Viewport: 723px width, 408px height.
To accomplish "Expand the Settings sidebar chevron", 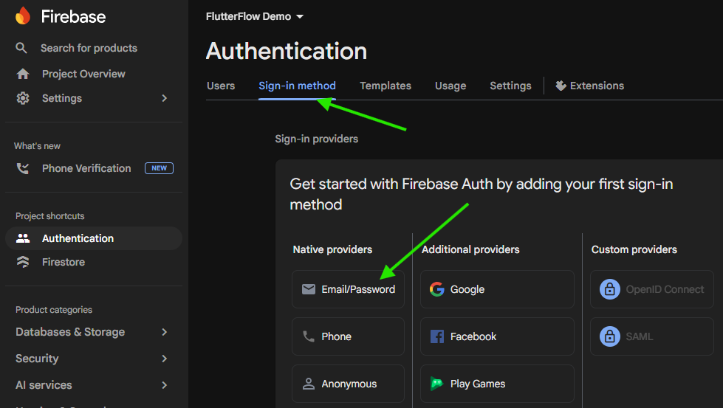I will [x=165, y=98].
